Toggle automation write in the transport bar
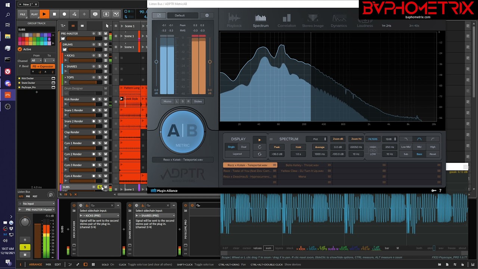 [x=74, y=14]
